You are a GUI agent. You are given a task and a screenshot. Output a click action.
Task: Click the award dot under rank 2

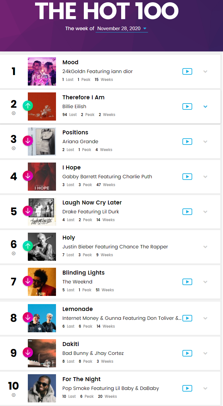pyautogui.click(x=13, y=113)
